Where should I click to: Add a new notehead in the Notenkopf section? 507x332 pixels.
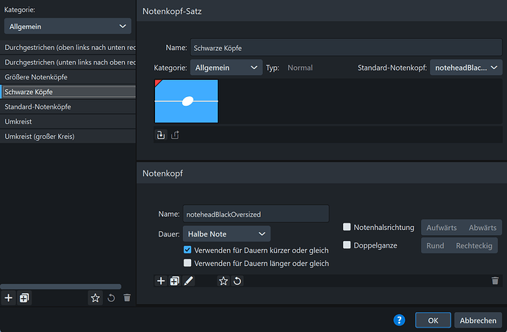161,281
